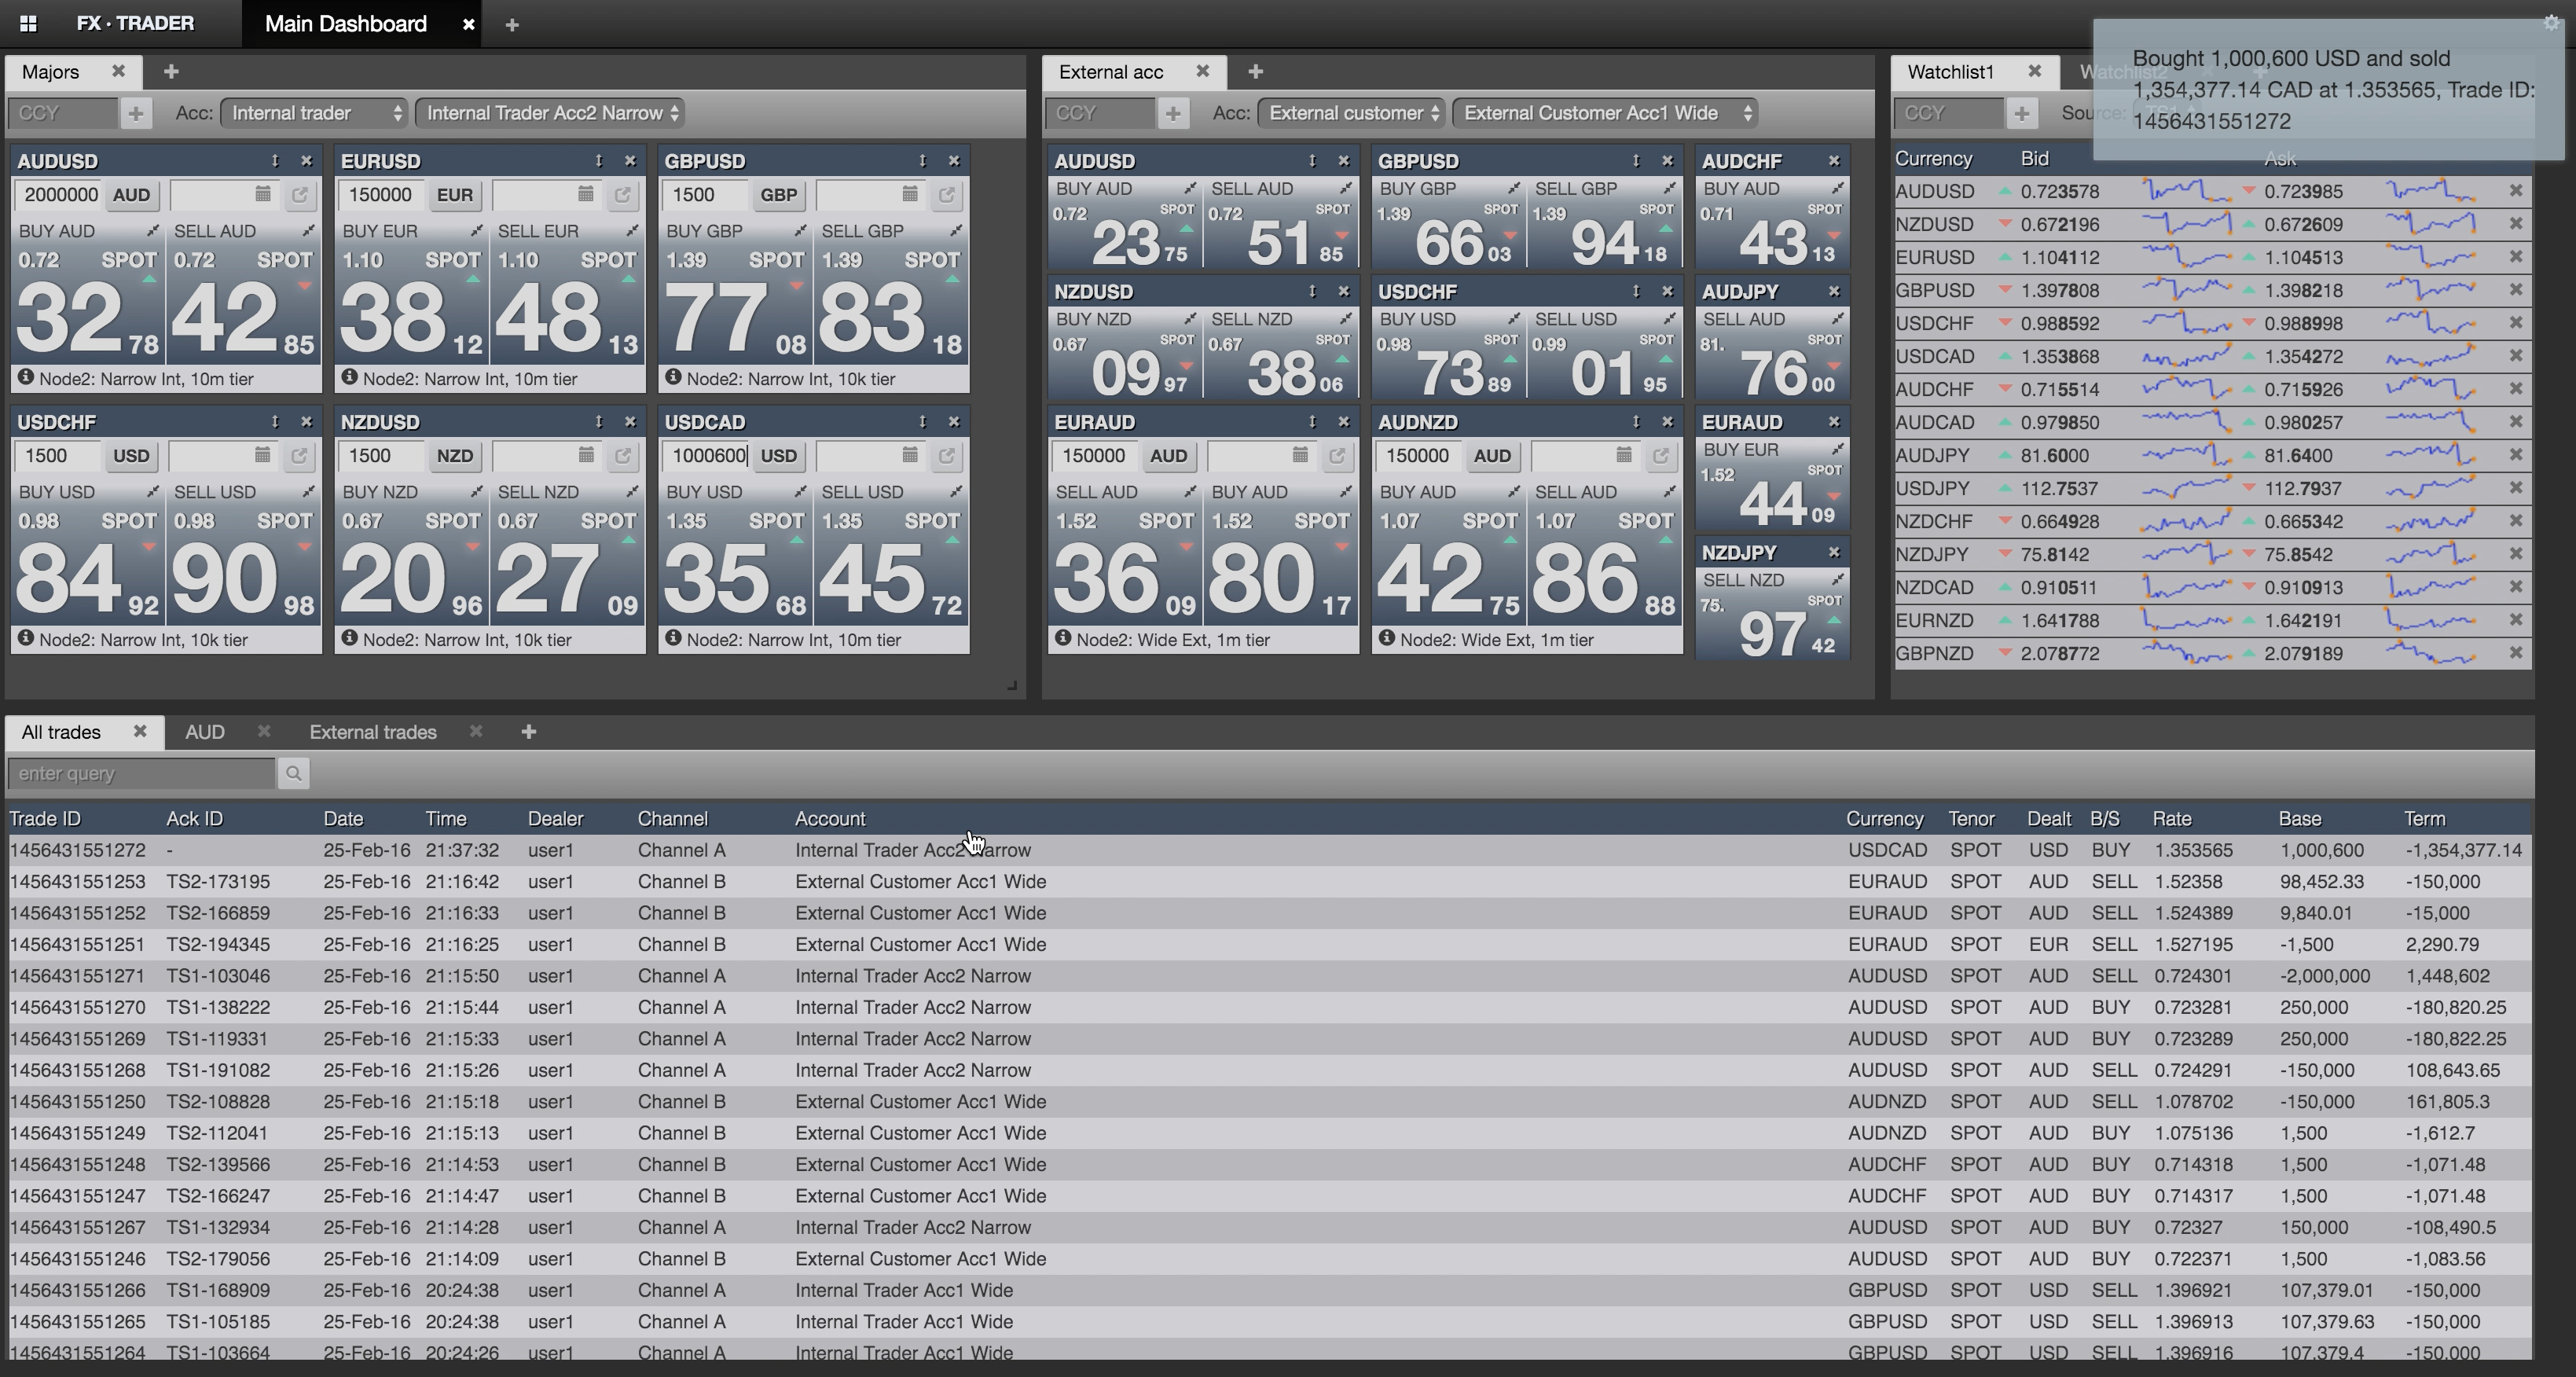Image resolution: width=2576 pixels, height=1377 pixels.
Task: Click pop-out icon in EURUSD tile
Action: click(x=622, y=195)
